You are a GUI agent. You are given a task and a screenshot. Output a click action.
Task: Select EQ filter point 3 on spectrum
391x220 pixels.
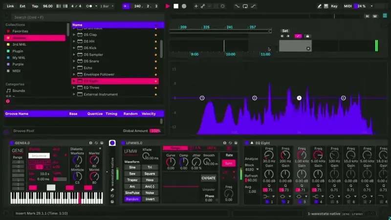(299, 98)
